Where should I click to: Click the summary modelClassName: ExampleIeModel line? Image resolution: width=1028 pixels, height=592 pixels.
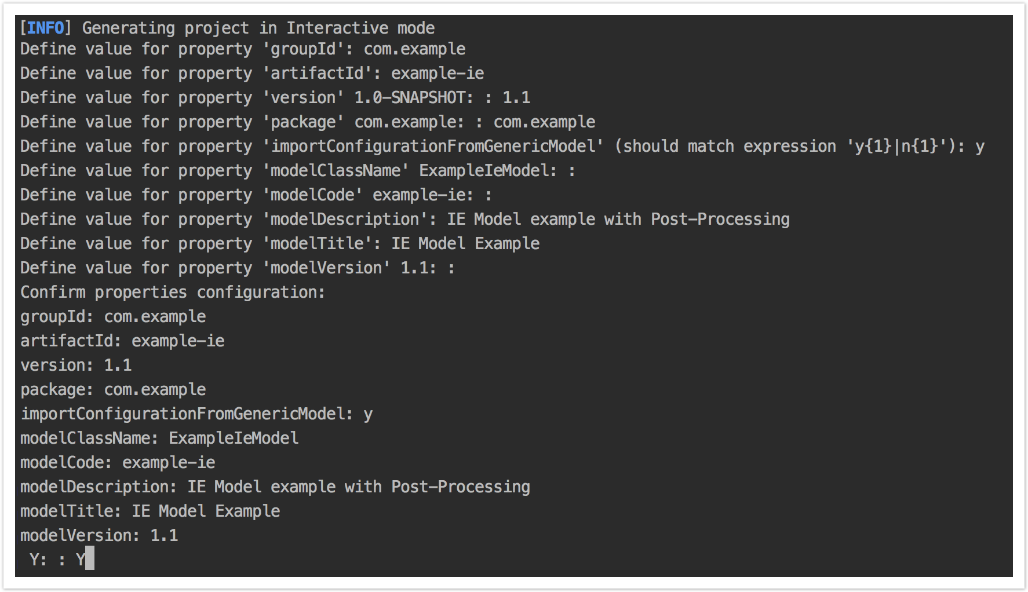(159, 438)
